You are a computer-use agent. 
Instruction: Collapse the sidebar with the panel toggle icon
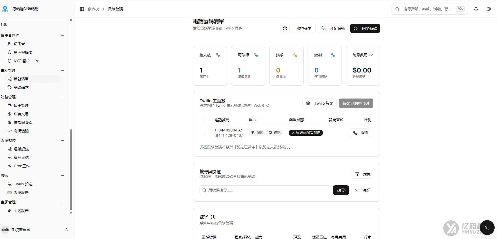pyautogui.click(x=82, y=9)
